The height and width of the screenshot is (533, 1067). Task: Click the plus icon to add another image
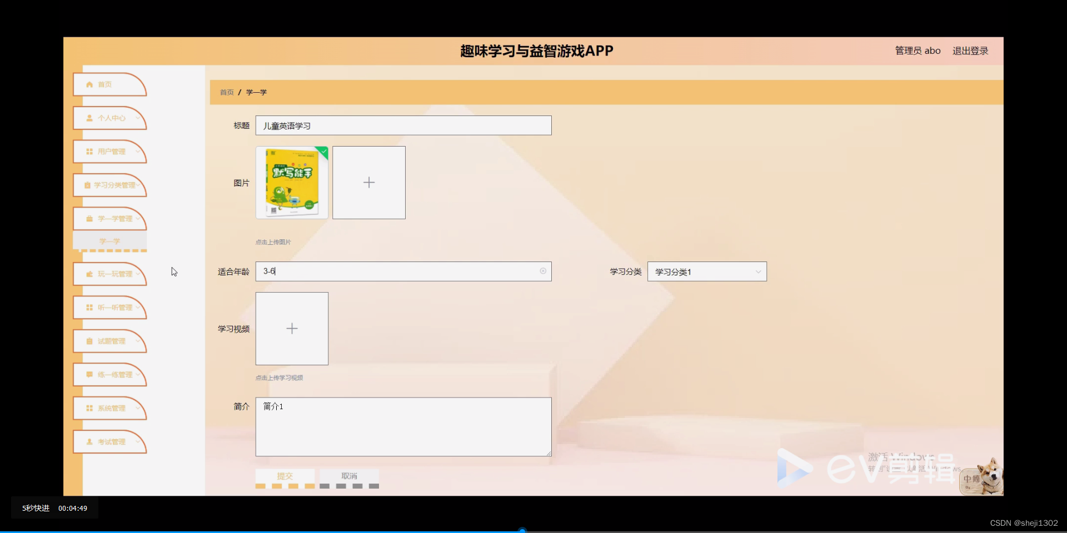[x=368, y=182]
